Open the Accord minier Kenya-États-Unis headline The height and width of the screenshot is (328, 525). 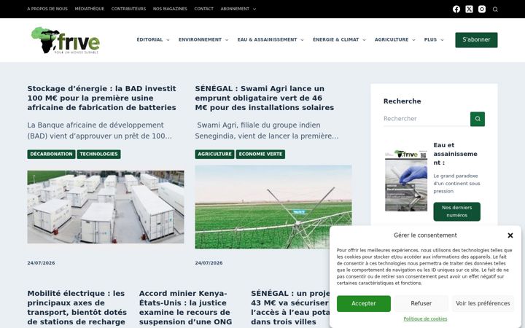(185, 308)
